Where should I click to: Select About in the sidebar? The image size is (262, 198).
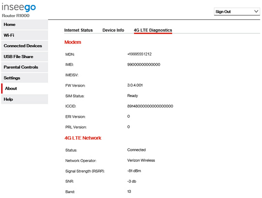pos(25,89)
